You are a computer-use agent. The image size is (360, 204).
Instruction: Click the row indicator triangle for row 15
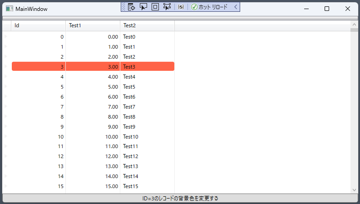click(6, 186)
